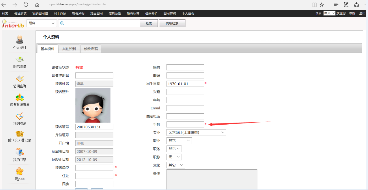368x190 pixels.
Task: Click the 退出 logout link
Action: [362, 13]
